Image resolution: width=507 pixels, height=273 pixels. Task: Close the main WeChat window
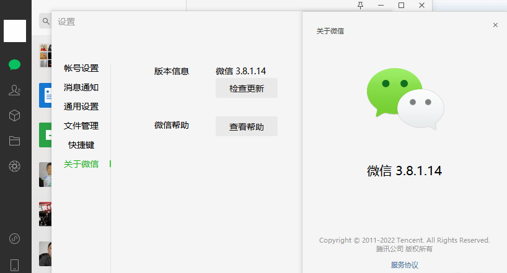pos(421,5)
